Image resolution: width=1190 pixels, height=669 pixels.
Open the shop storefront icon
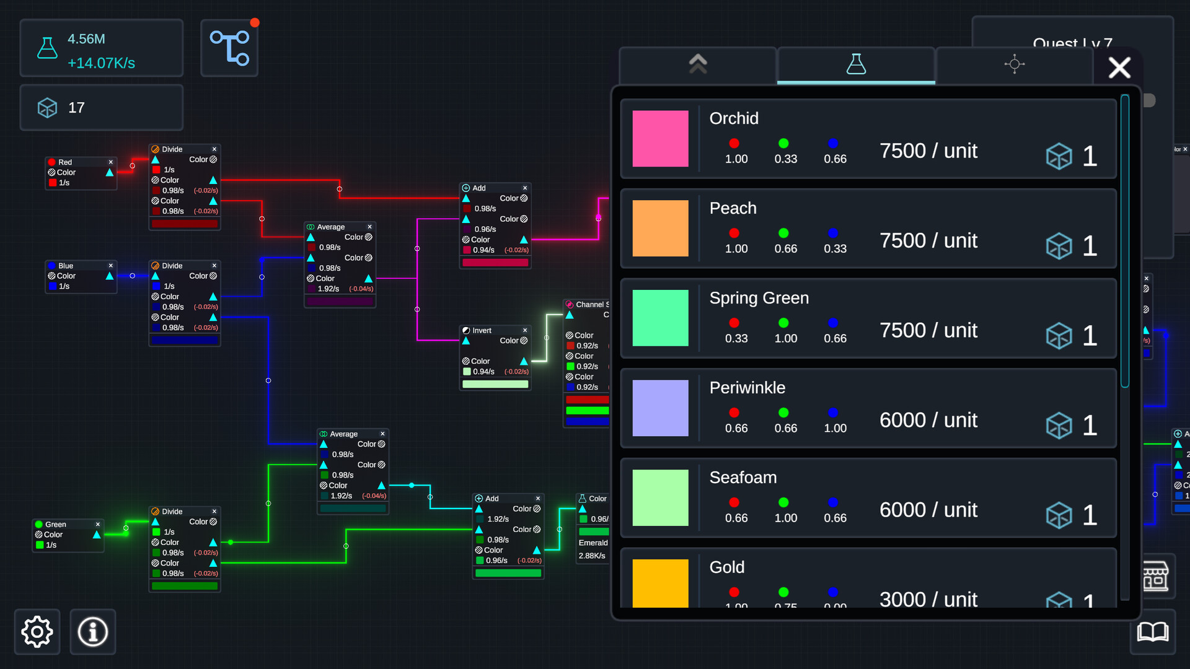pos(1156,576)
